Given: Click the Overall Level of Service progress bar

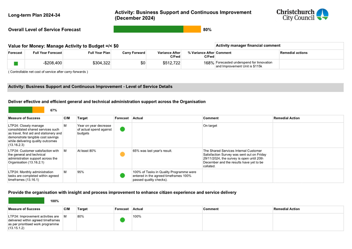Looking at the screenshot, I should pyautogui.click(x=157, y=29).
